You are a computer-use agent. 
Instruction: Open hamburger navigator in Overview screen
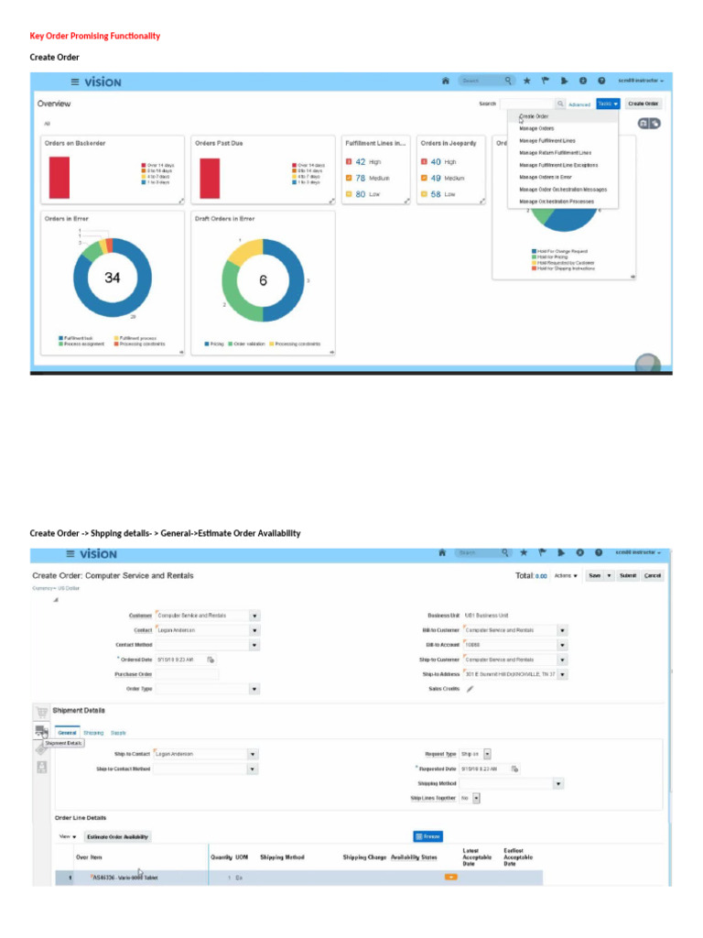(x=75, y=82)
